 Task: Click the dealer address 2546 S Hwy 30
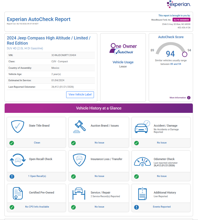176,24
